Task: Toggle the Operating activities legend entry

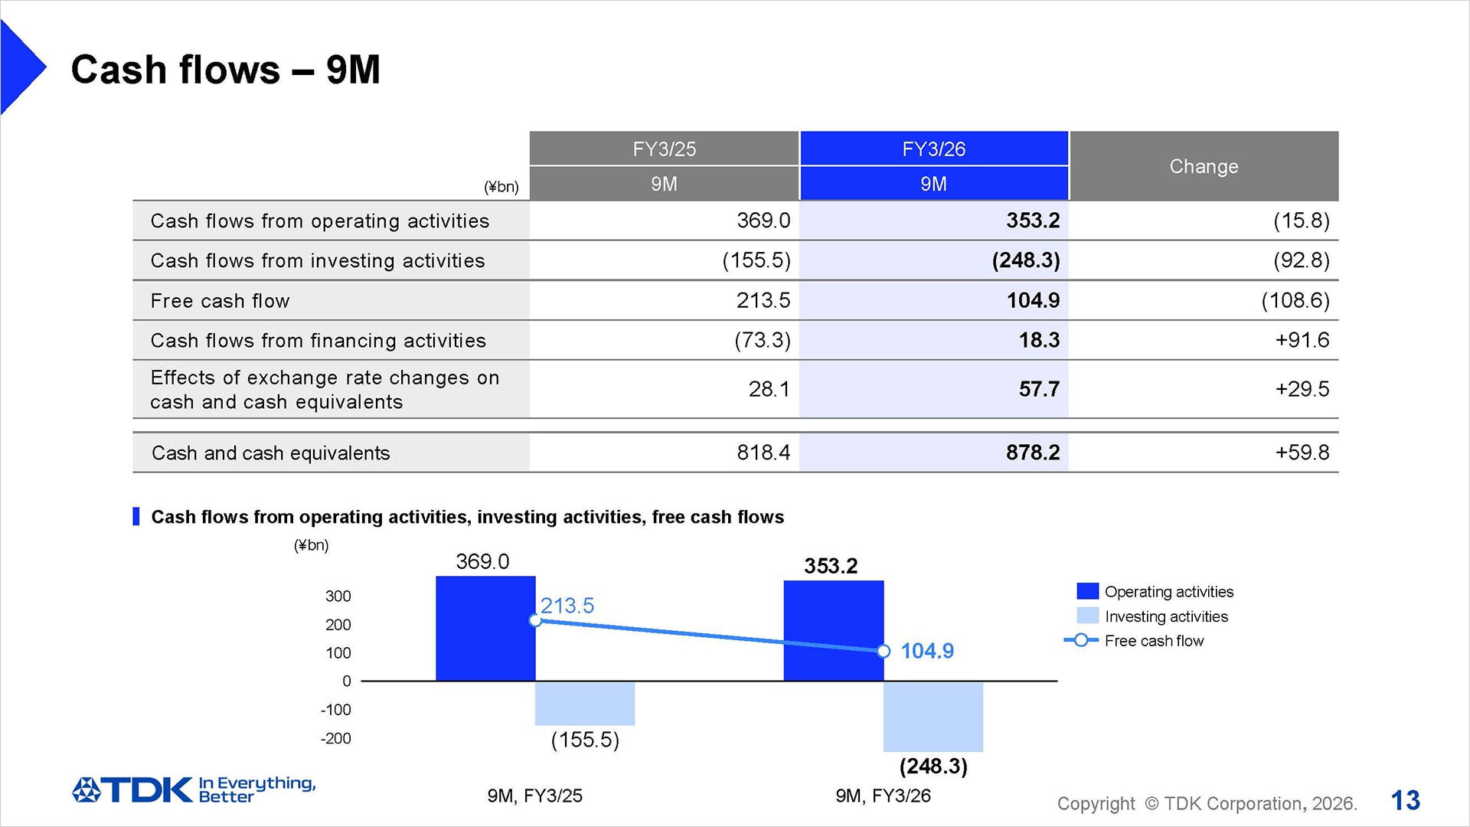Action: point(1168,591)
